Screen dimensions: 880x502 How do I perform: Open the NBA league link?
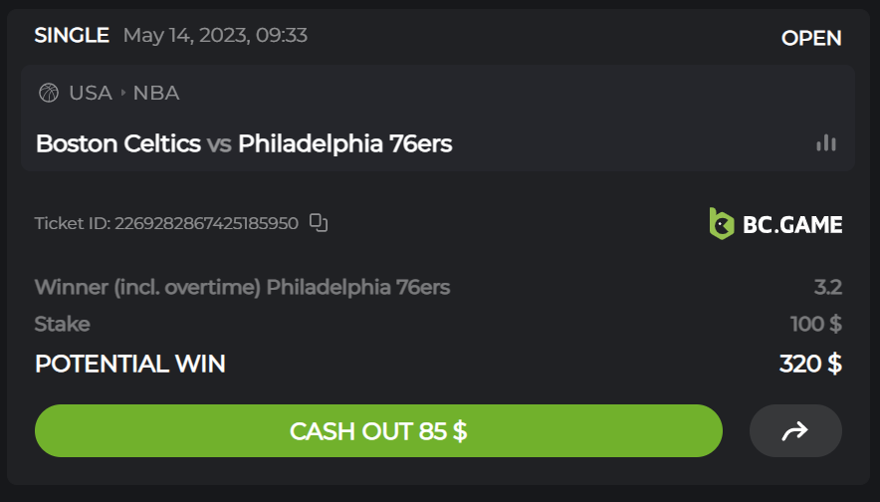(156, 93)
